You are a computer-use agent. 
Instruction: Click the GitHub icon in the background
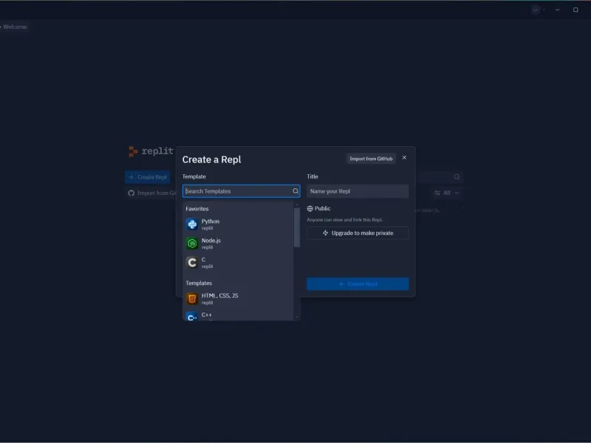click(131, 193)
